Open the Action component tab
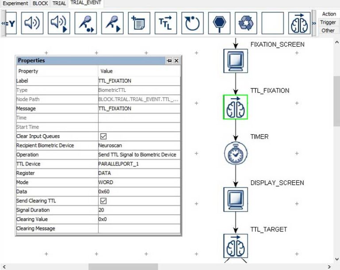The height and width of the screenshot is (270, 340). 329,14
